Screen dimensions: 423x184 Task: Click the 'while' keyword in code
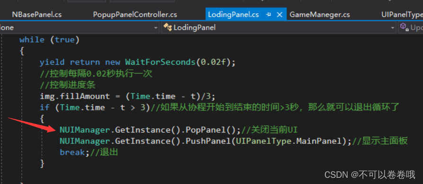[32, 40]
